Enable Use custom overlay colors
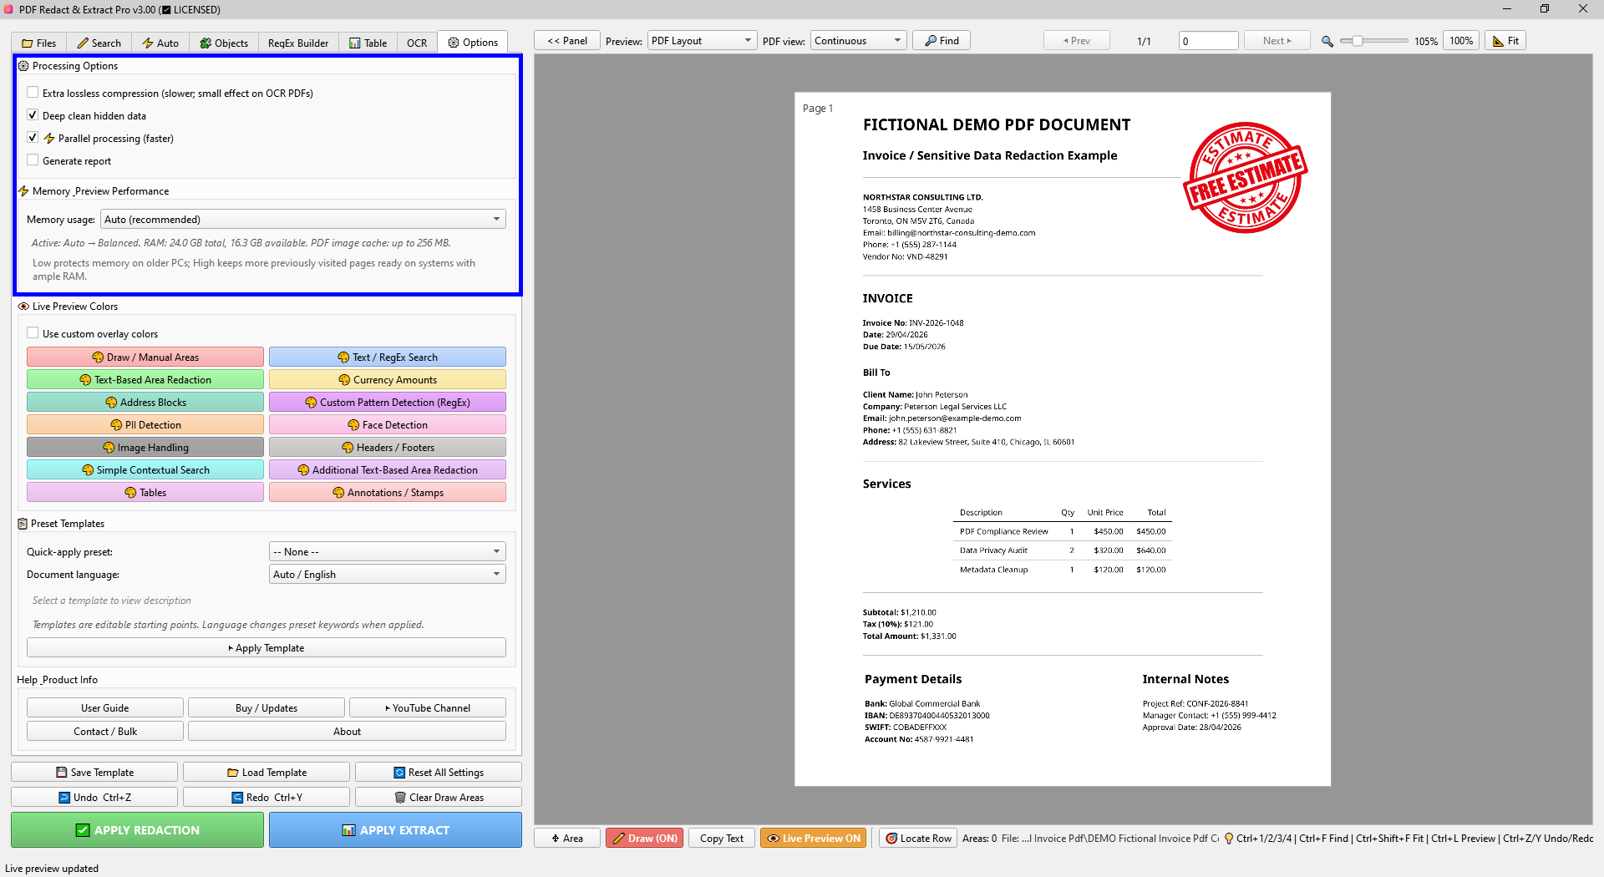The height and width of the screenshot is (877, 1604). click(x=33, y=333)
